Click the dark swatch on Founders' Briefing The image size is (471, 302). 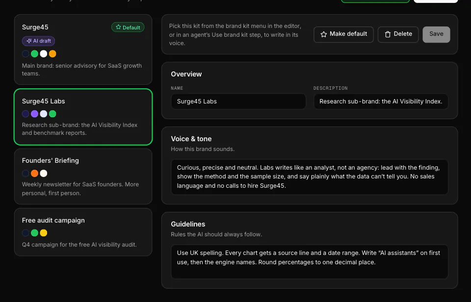click(26, 173)
